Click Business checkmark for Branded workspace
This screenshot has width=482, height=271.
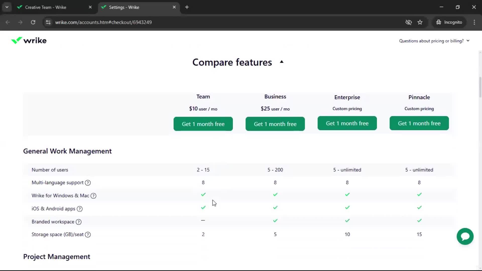(x=275, y=221)
